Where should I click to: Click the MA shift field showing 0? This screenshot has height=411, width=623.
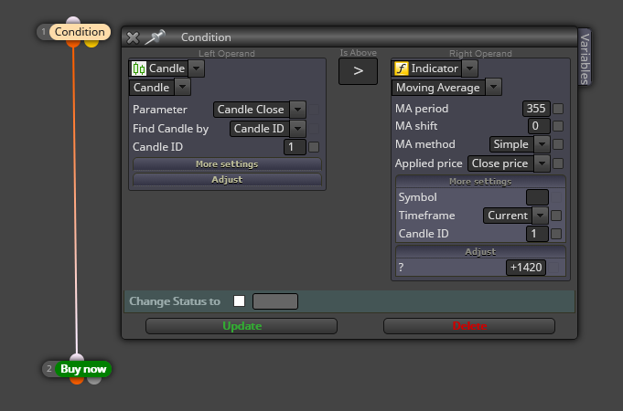(539, 126)
